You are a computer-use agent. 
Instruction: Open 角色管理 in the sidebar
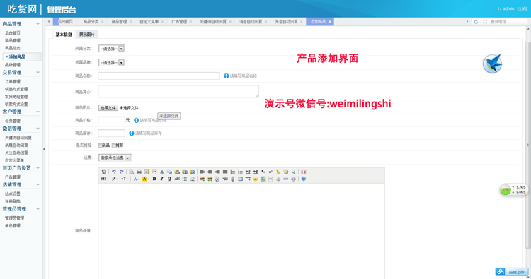(x=13, y=225)
